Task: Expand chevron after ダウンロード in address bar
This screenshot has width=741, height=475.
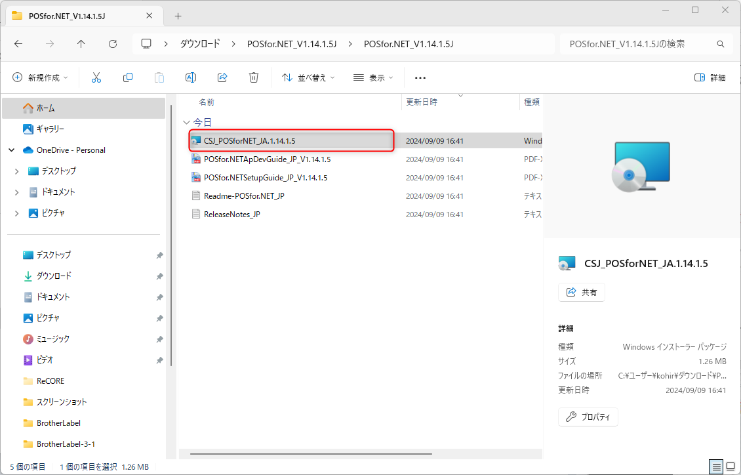Action: [233, 44]
